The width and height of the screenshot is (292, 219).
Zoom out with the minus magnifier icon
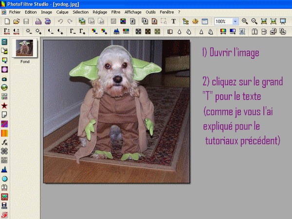(254, 21)
